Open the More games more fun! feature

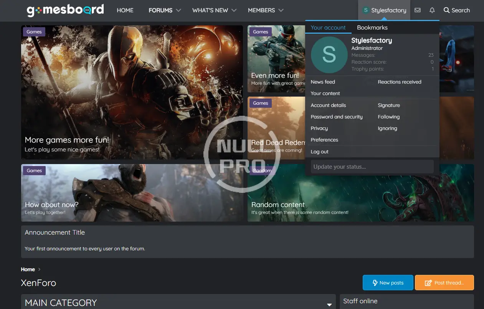67,140
